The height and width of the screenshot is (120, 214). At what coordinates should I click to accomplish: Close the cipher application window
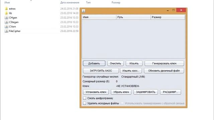click(181, 10)
